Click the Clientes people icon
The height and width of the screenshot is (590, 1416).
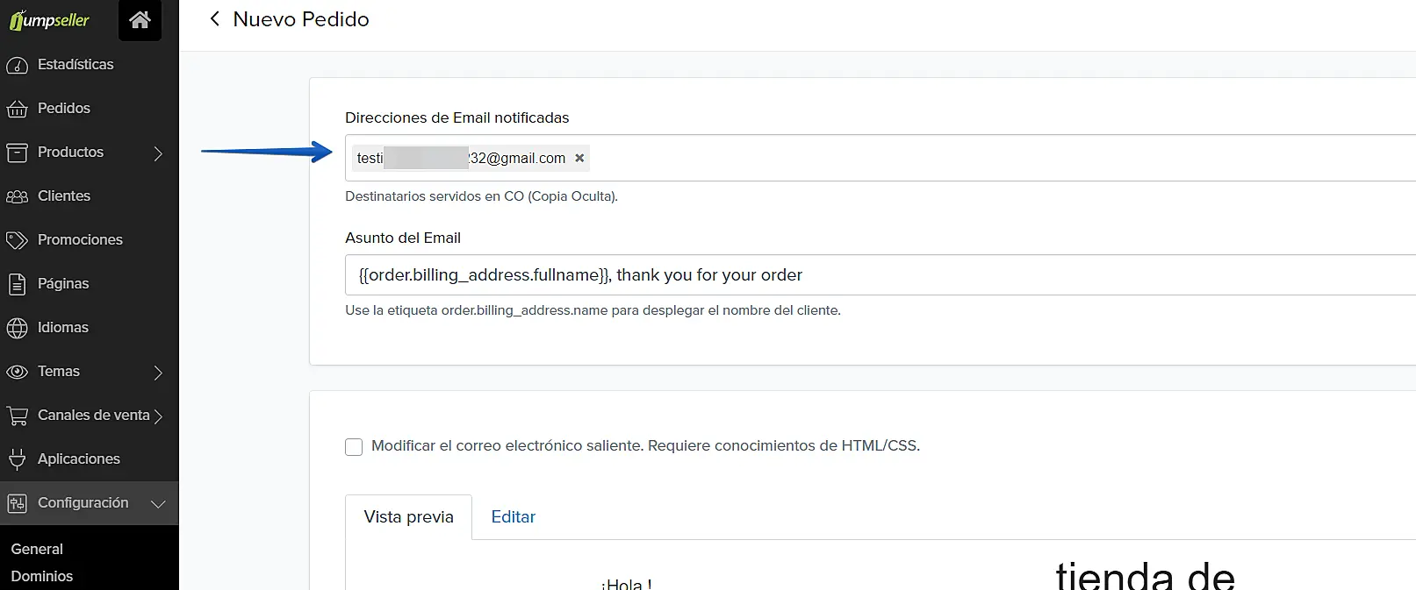[x=17, y=196]
